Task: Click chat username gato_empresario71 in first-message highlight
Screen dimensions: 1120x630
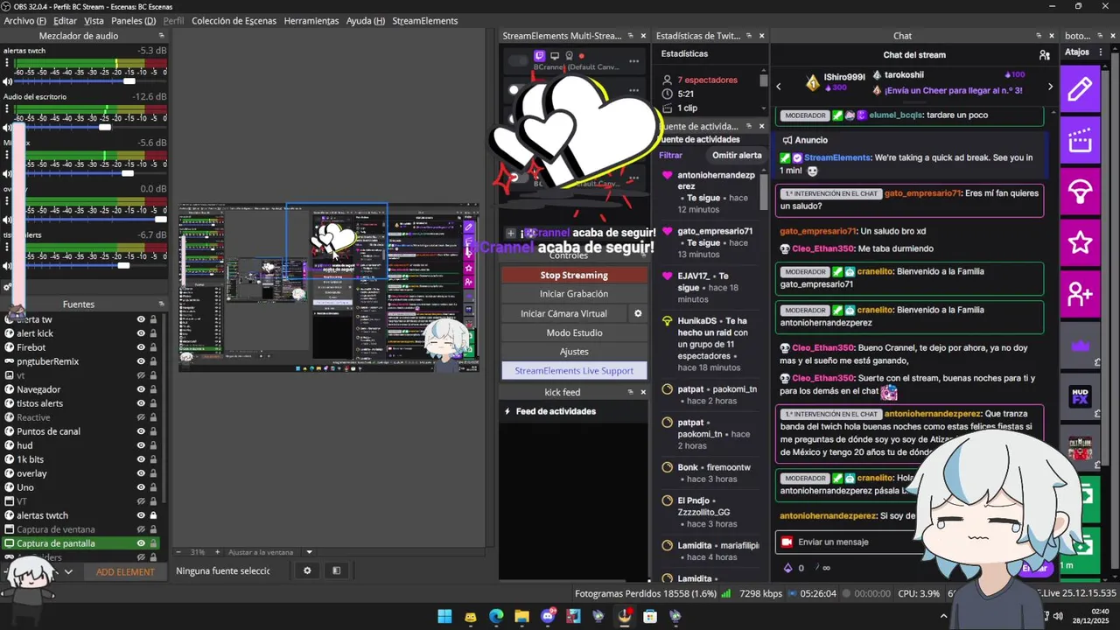Action: (x=922, y=193)
